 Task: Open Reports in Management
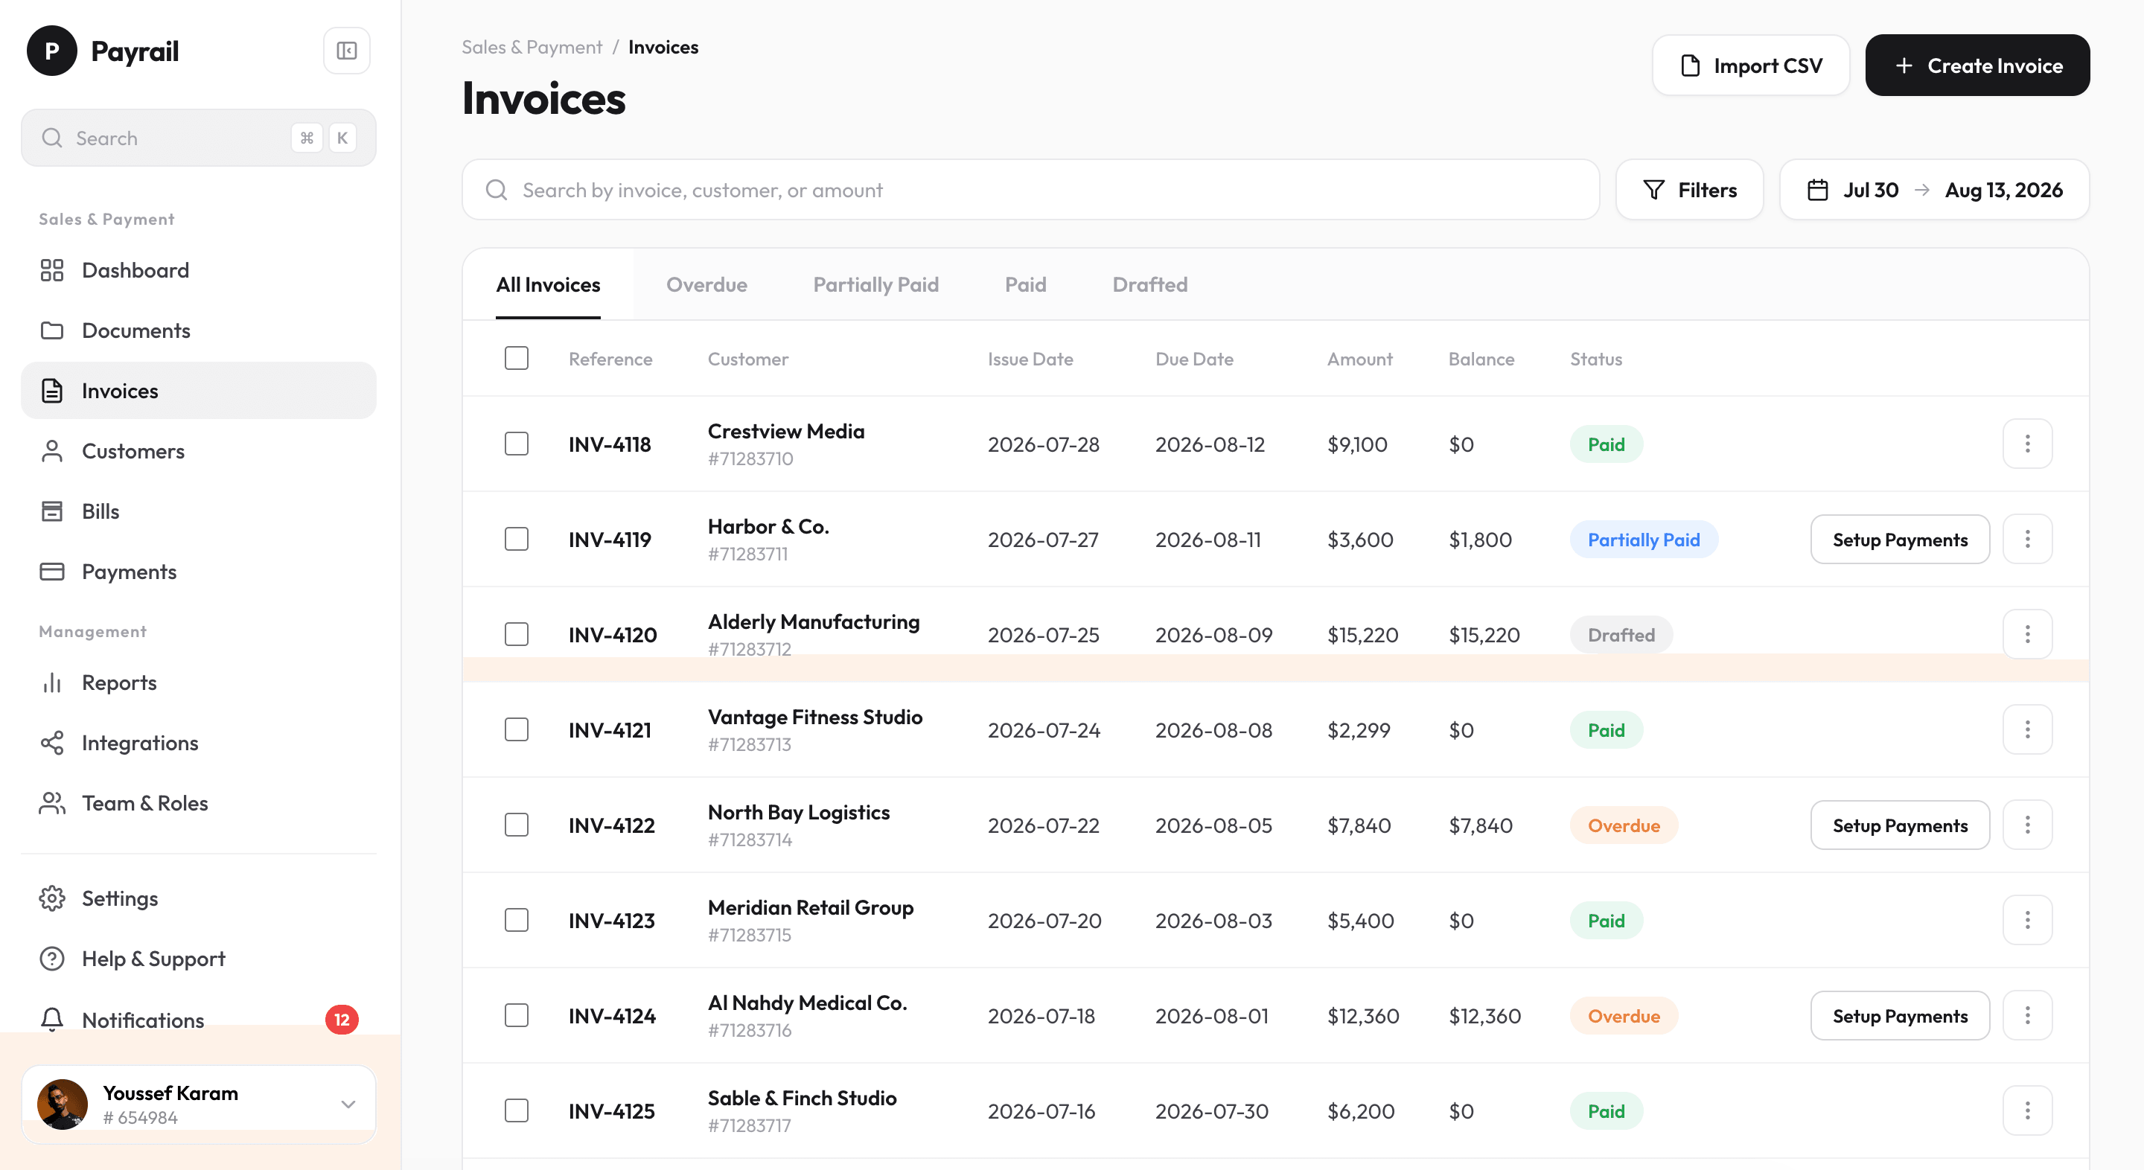198,682
